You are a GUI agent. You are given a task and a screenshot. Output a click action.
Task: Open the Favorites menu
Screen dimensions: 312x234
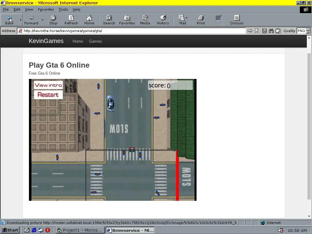coord(46,9)
